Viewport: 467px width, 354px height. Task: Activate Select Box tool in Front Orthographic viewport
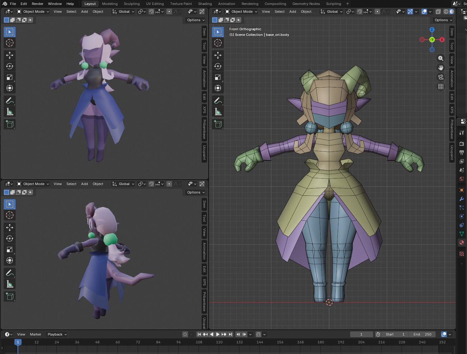coord(218,32)
